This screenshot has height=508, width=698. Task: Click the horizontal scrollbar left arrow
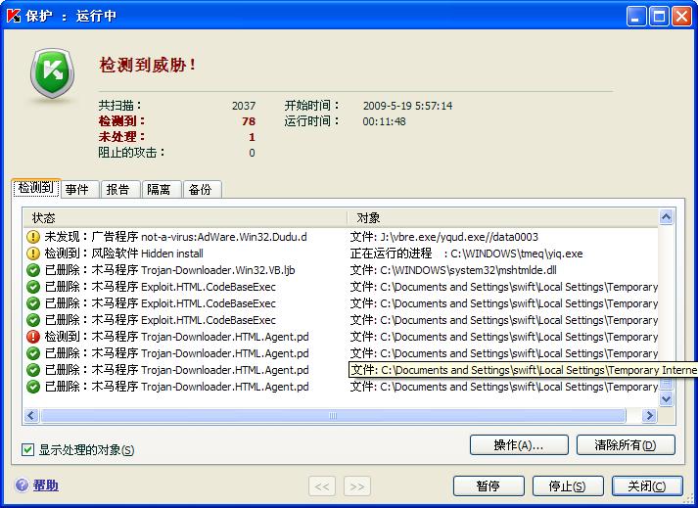pos(30,415)
